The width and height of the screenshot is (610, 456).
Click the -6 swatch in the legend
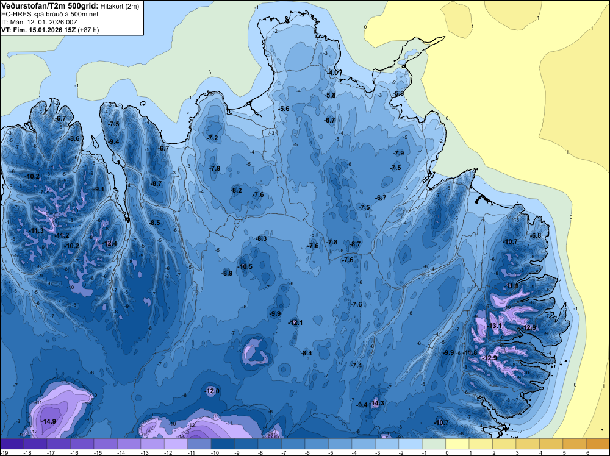pyautogui.click(x=316, y=444)
